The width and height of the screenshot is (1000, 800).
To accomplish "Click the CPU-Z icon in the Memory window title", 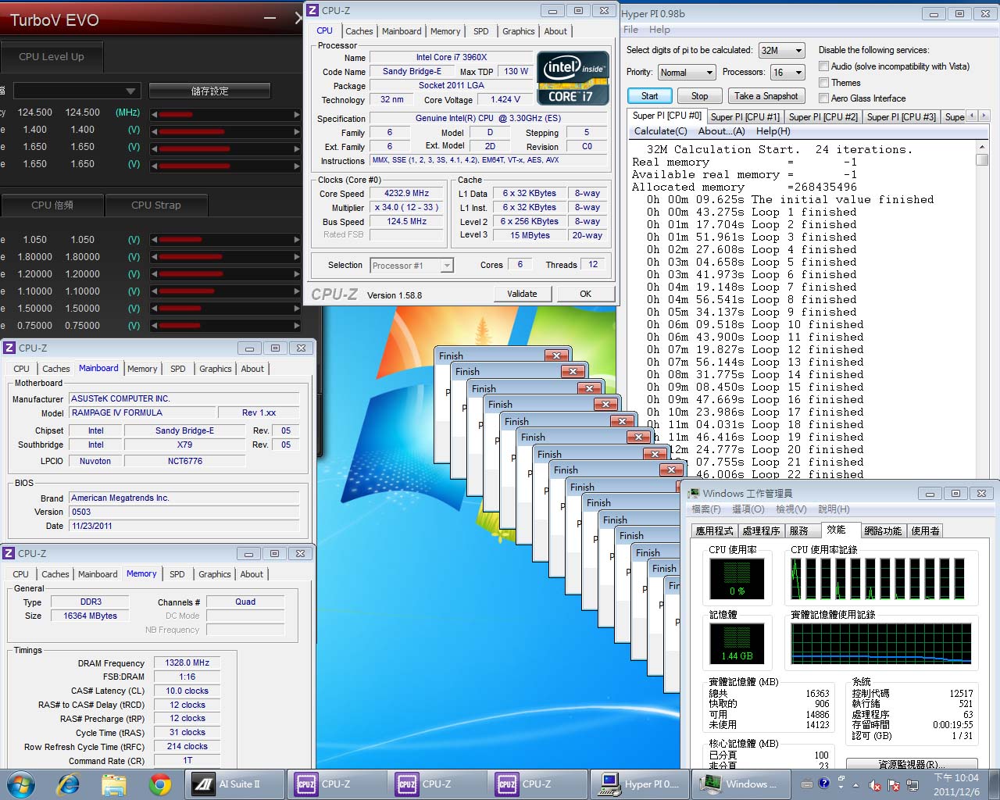I will pyautogui.click(x=9, y=553).
